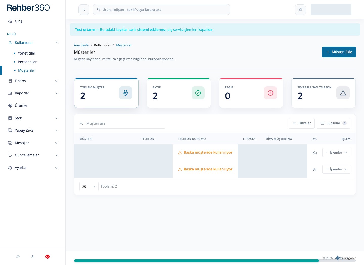Open Personeller submenu item
The width and height of the screenshot is (364, 265).
point(27,62)
